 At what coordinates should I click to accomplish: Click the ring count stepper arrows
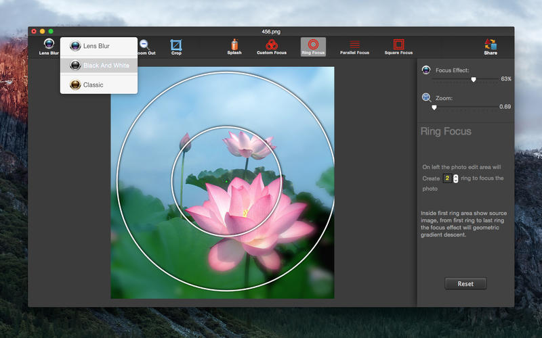point(455,178)
